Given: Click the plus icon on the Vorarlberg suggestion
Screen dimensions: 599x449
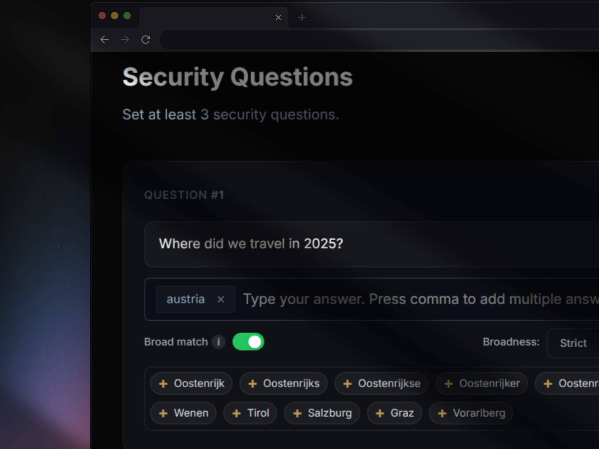Looking at the screenshot, I should tap(442, 413).
